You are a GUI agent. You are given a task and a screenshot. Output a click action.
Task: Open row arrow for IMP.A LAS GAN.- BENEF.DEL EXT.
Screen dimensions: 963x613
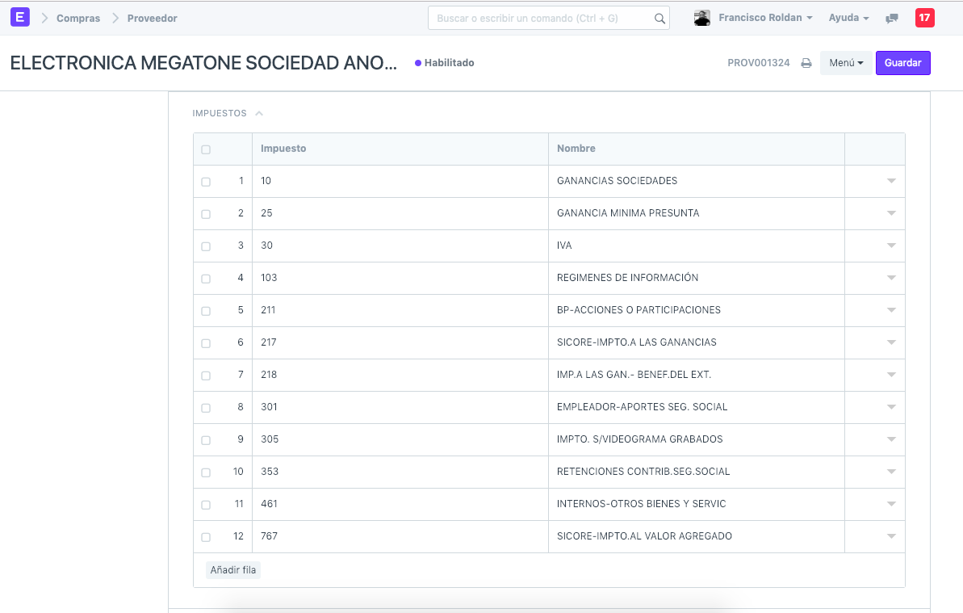pos(891,375)
